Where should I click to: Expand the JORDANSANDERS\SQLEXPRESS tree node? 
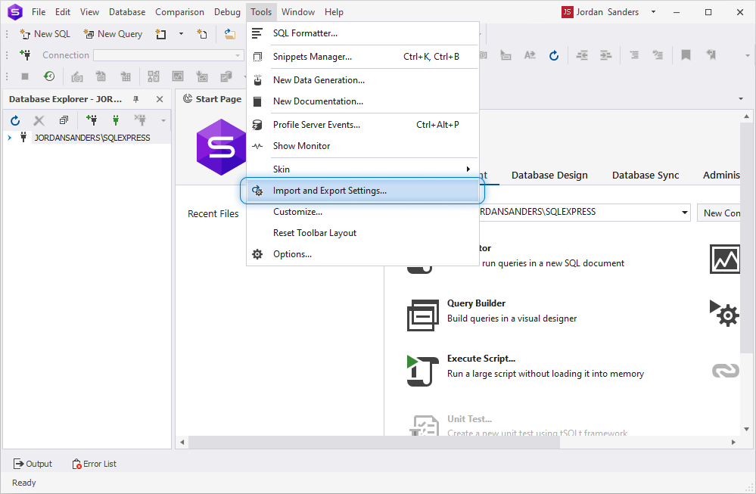(9, 138)
